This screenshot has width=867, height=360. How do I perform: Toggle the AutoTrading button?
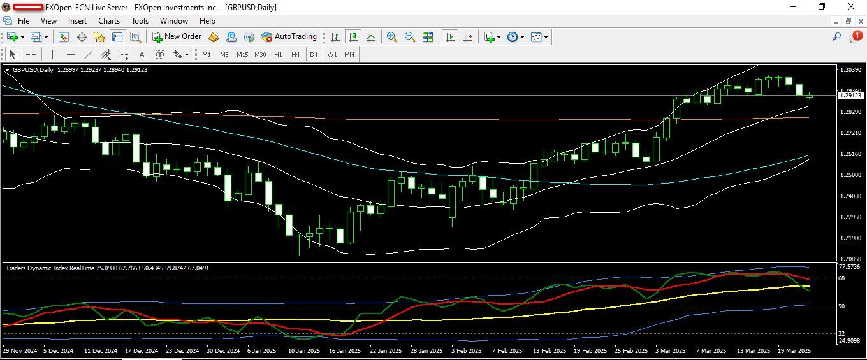(x=289, y=37)
